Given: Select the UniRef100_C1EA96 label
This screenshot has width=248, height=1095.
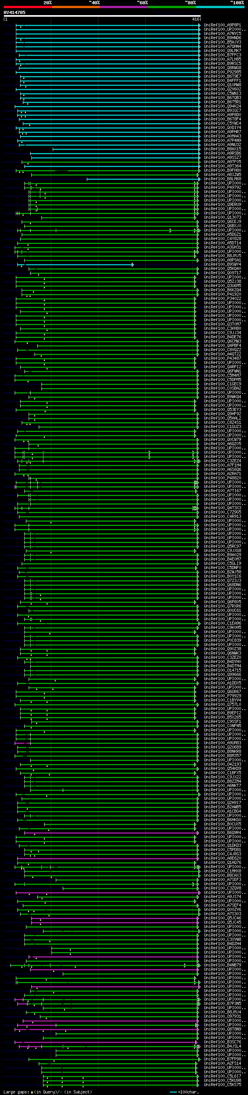Looking at the screenshot, I should pos(222,623).
